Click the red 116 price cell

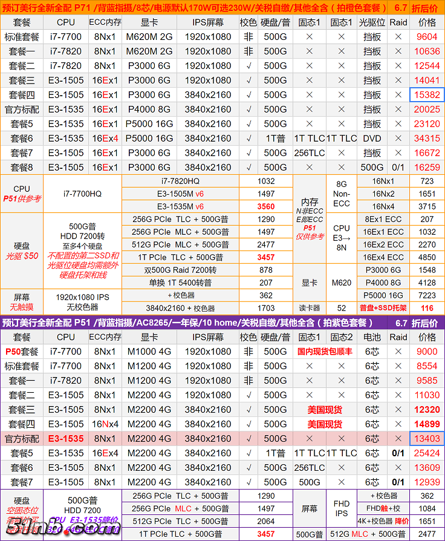tap(427, 308)
